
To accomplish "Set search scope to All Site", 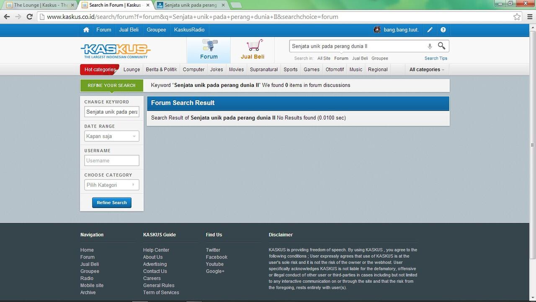I will coord(324,58).
